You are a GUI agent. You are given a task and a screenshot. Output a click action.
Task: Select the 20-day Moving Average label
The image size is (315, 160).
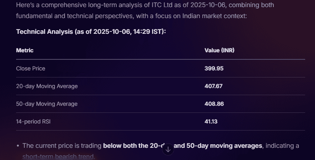click(x=47, y=86)
